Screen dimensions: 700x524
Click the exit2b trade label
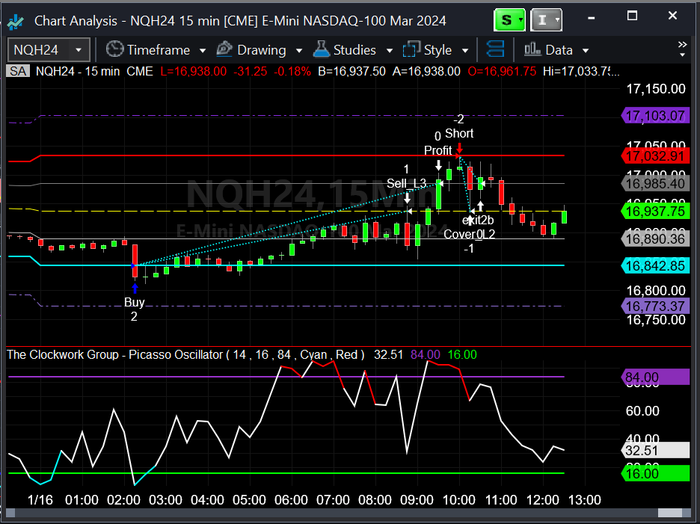(478, 220)
